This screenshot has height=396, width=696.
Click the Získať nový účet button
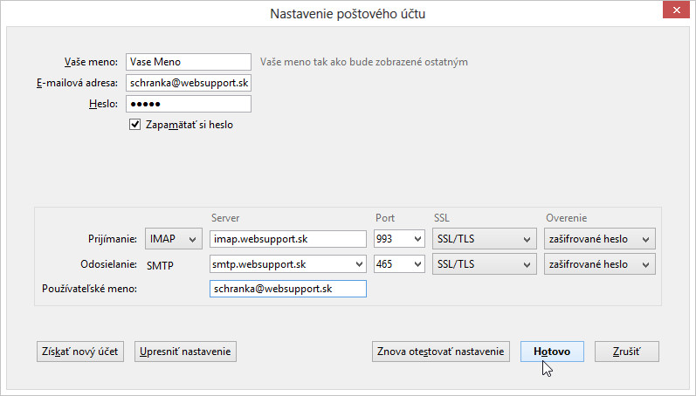[80, 352]
